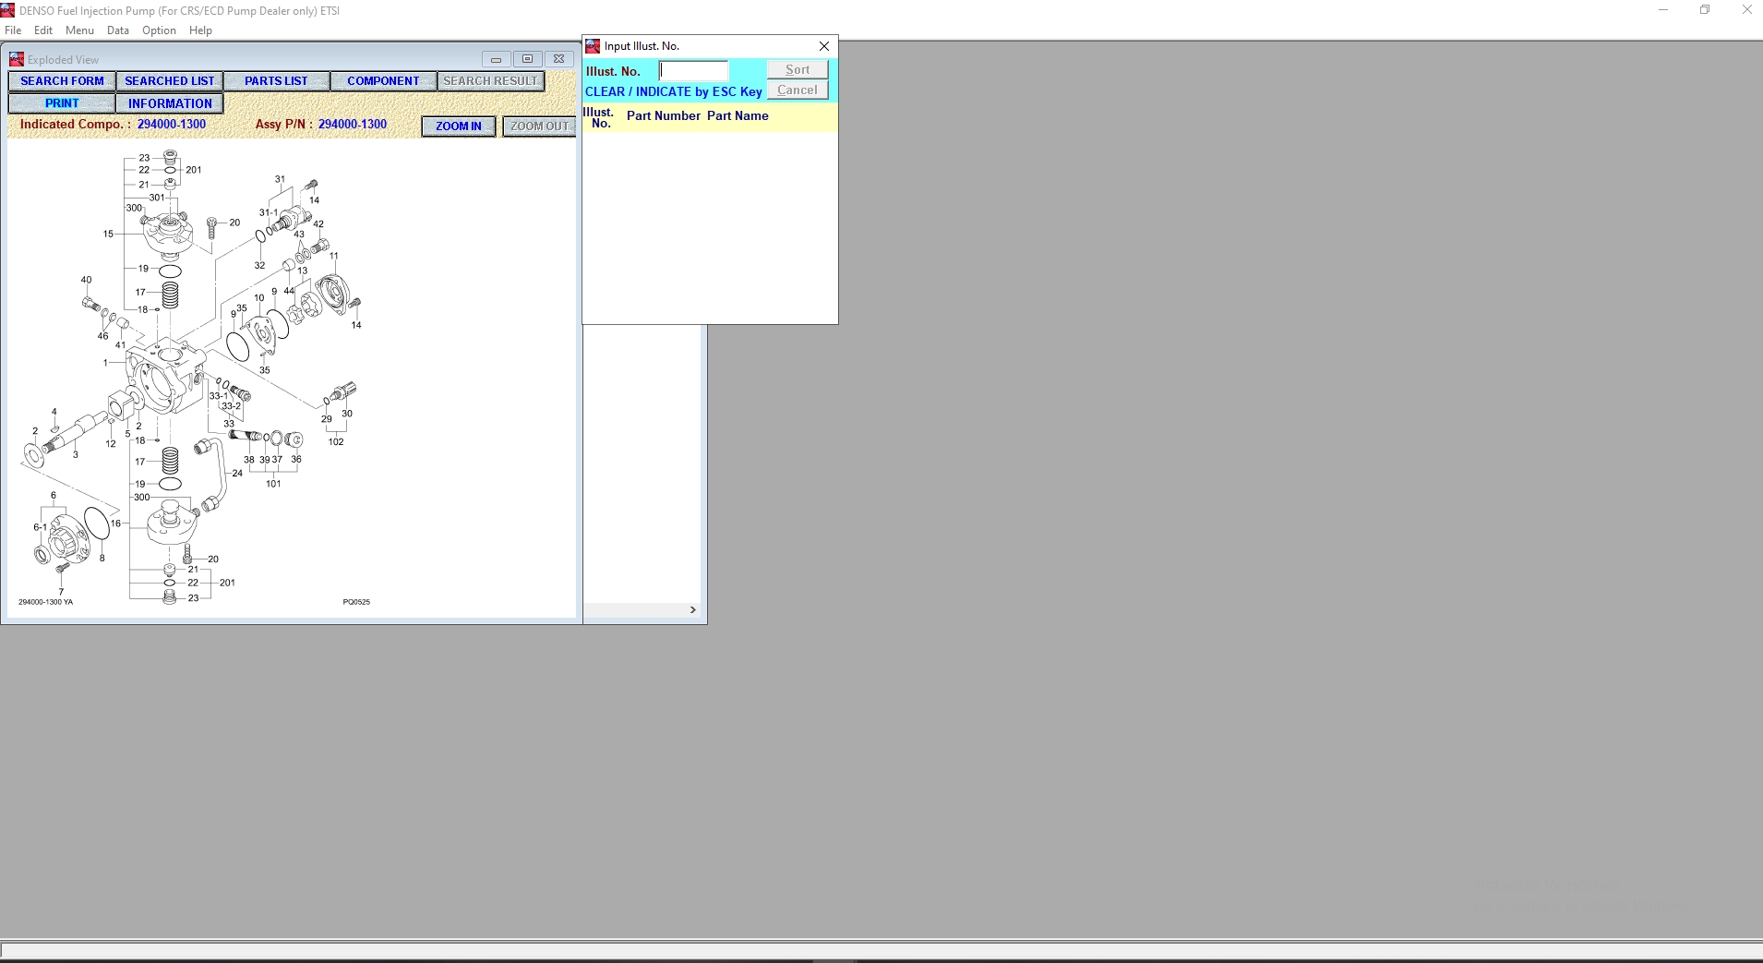Click part label 40 in the diagram
Viewport: 1763px width, 963px height.
[x=86, y=280]
